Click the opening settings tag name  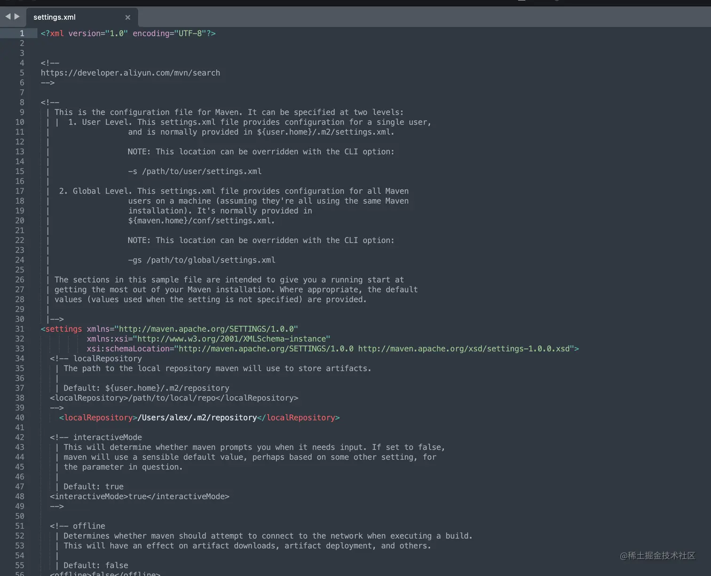pyautogui.click(x=63, y=329)
